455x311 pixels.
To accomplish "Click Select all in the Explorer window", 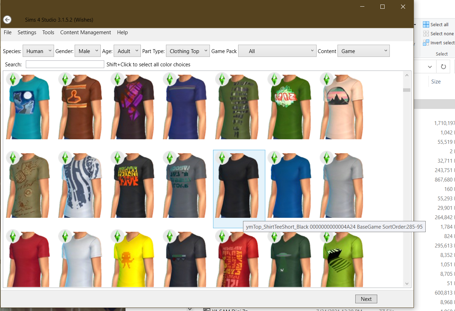I will click(x=436, y=24).
